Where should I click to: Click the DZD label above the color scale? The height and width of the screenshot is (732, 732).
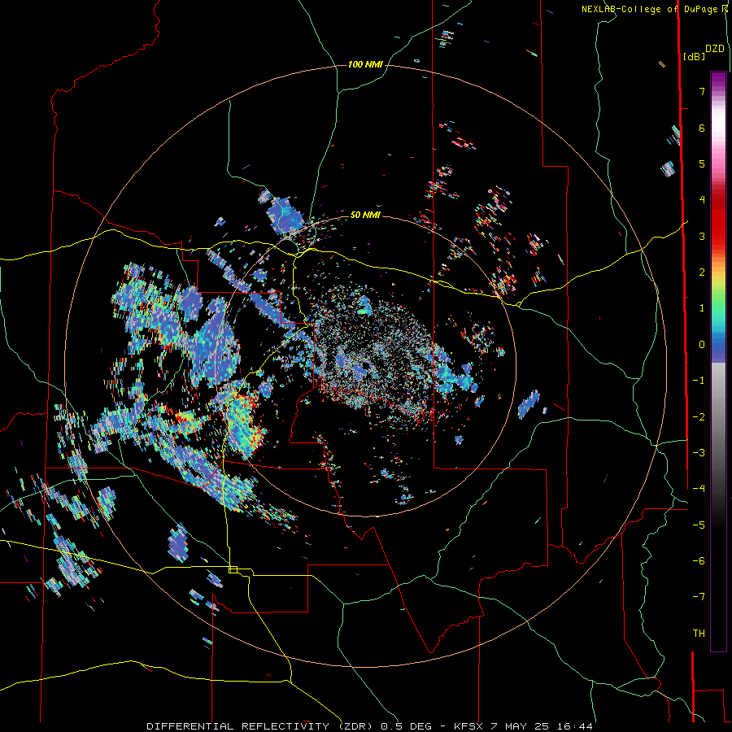pyautogui.click(x=715, y=49)
